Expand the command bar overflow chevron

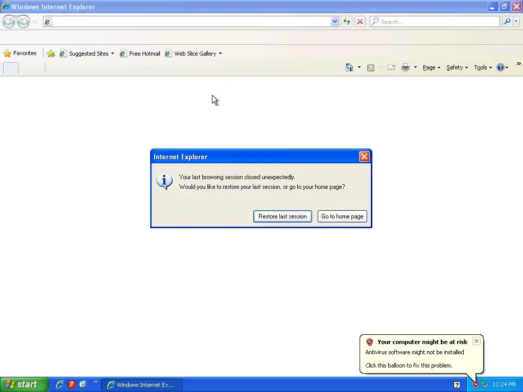(x=519, y=64)
